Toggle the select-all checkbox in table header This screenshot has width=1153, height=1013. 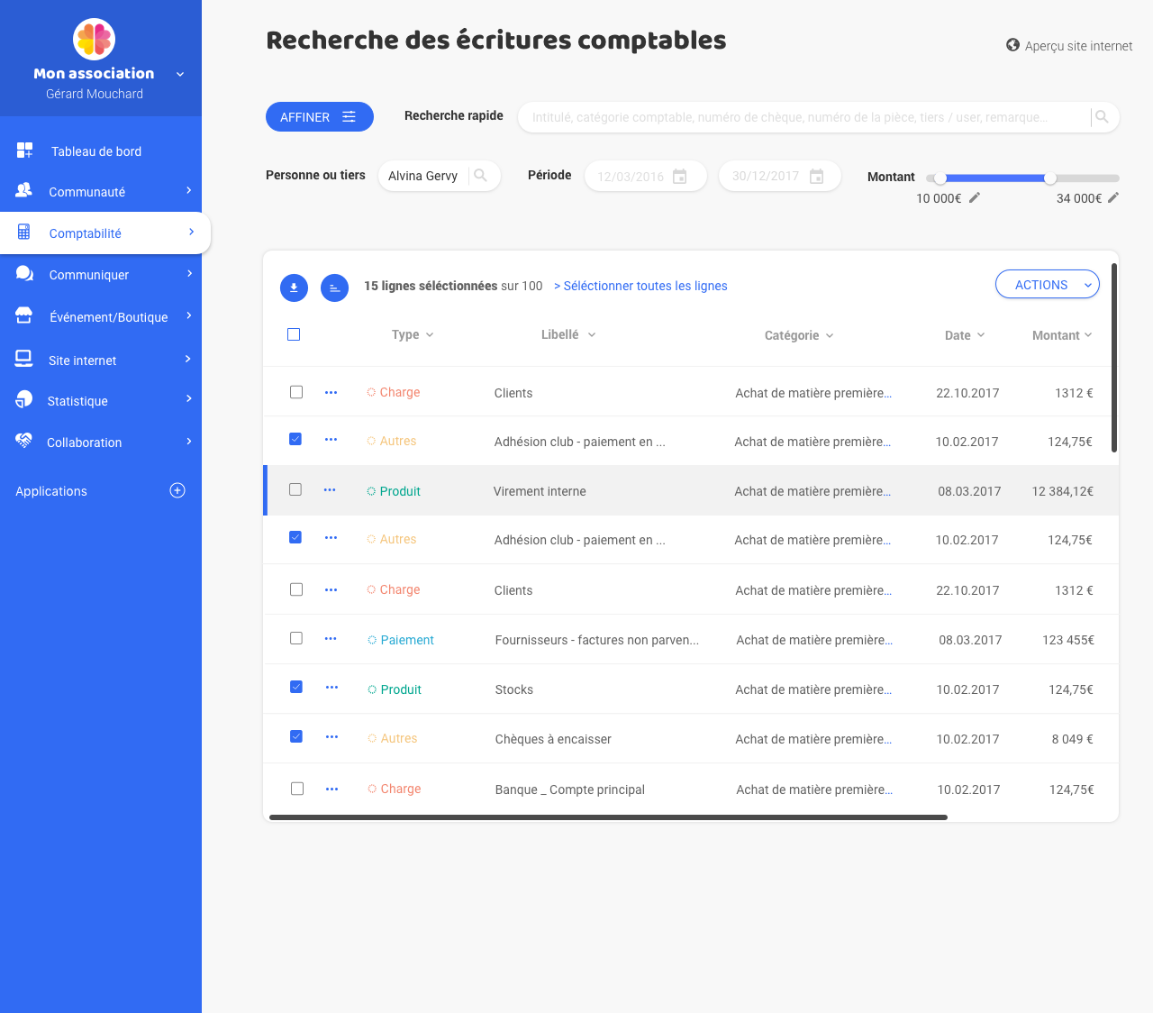click(294, 333)
